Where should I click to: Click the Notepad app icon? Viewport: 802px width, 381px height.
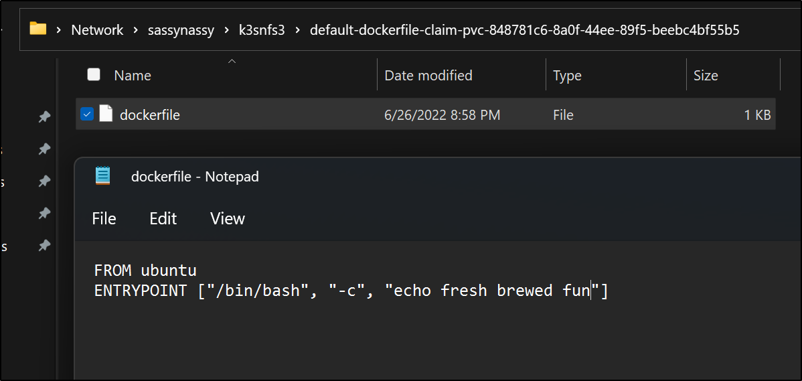click(x=103, y=176)
